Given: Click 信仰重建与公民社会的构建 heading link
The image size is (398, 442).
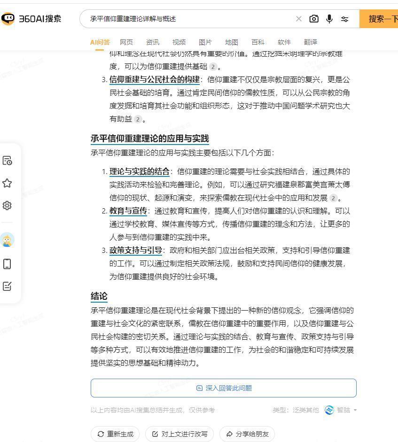Looking at the screenshot, I should pyautogui.click(x=155, y=80).
